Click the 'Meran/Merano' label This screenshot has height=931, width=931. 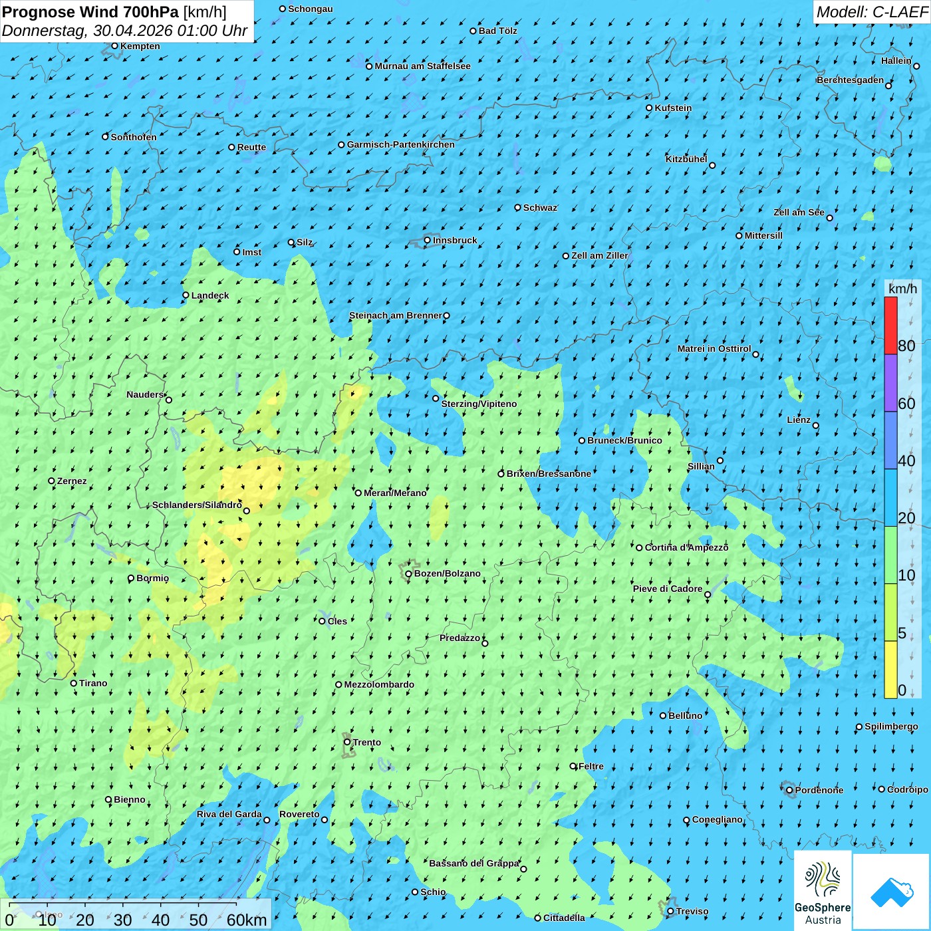tap(395, 493)
